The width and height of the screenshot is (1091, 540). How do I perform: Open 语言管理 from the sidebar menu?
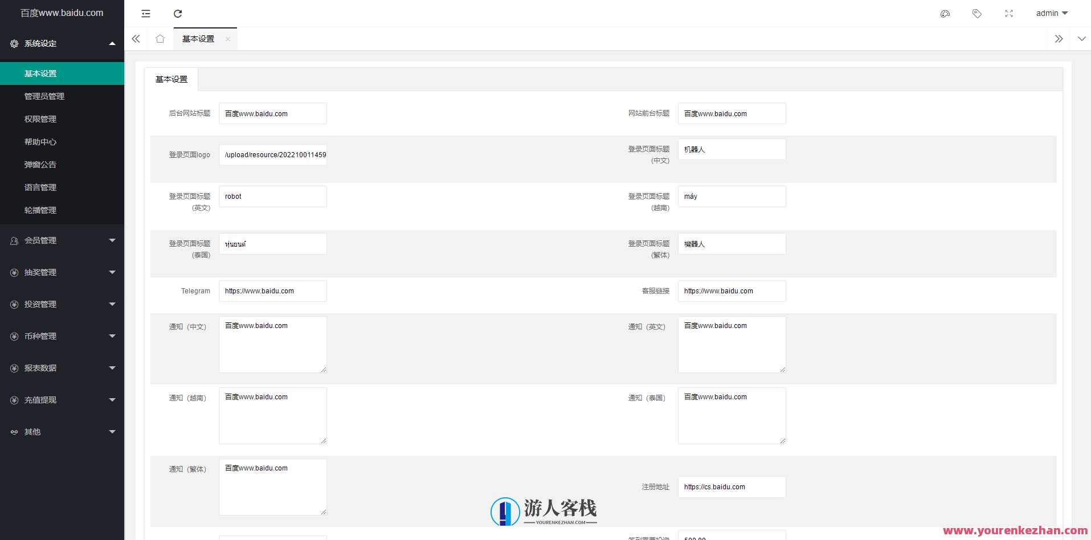40,187
